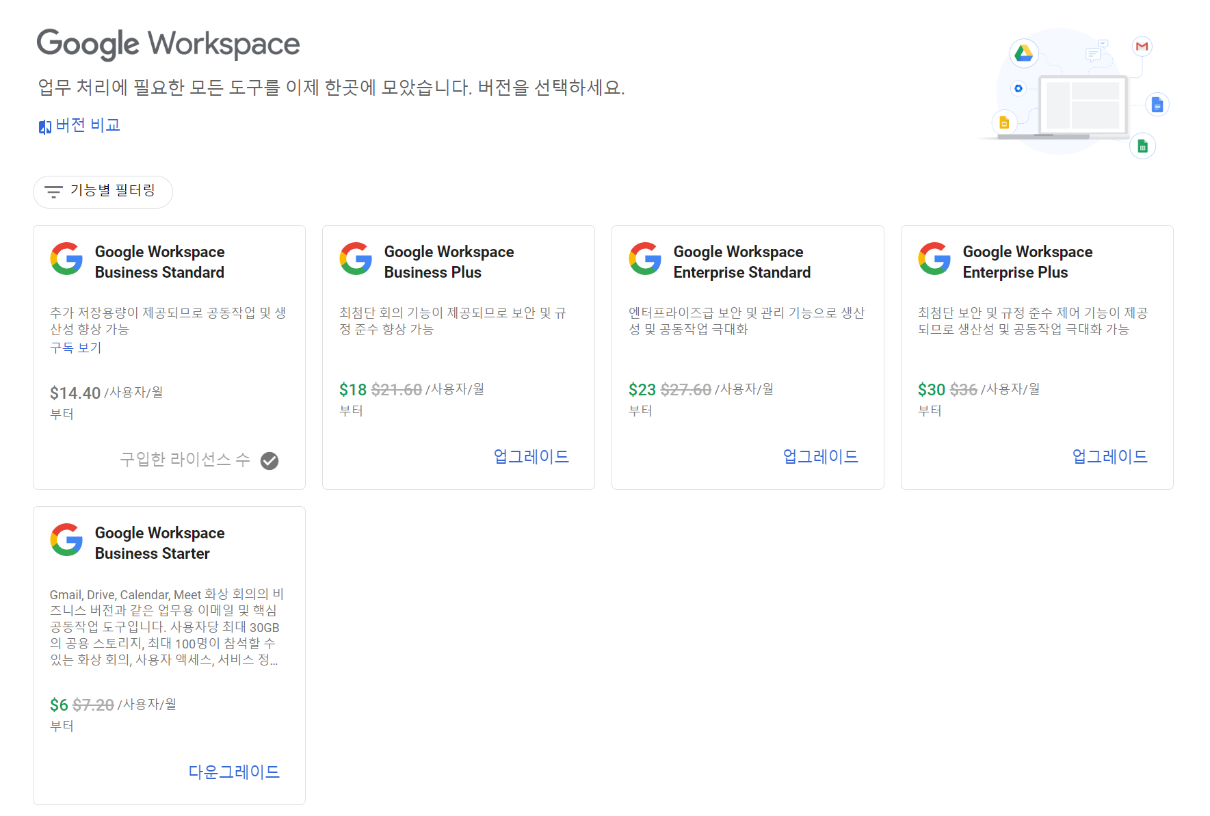Click the Google Sheets icon in illustration
This screenshot has height=816, width=1210.
(x=1142, y=146)
